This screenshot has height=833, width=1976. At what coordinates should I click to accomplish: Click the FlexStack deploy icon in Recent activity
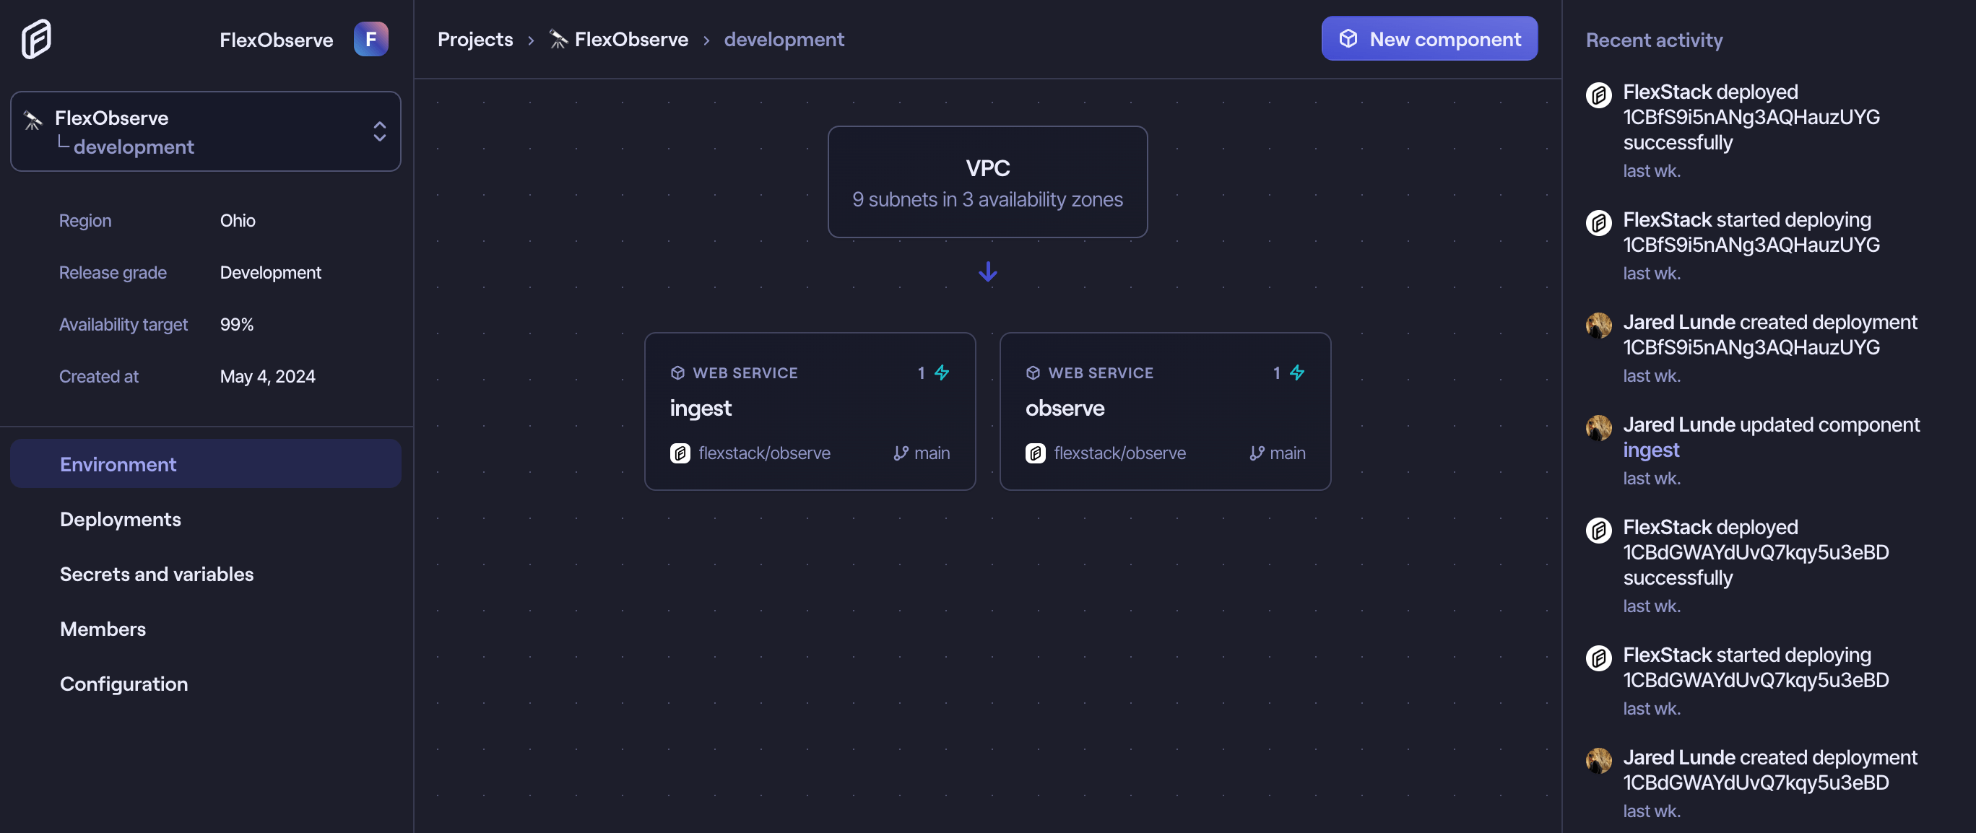[x=1598, y=95]
